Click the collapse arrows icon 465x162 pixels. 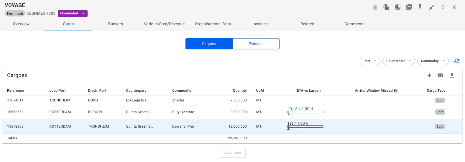pos(432,7)
